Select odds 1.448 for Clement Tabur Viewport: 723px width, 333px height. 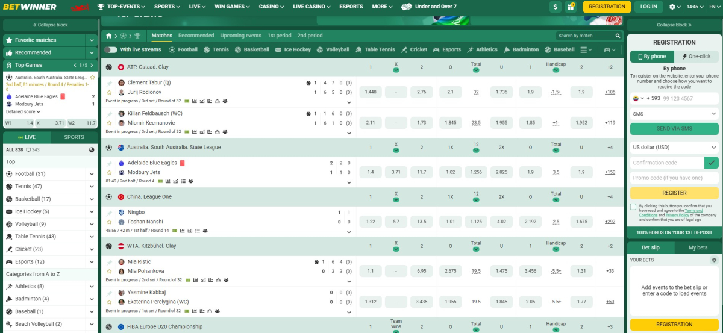point(371,92)
